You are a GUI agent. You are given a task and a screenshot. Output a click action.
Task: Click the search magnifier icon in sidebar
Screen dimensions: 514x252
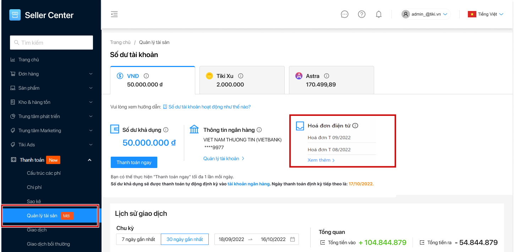(16, 43)
